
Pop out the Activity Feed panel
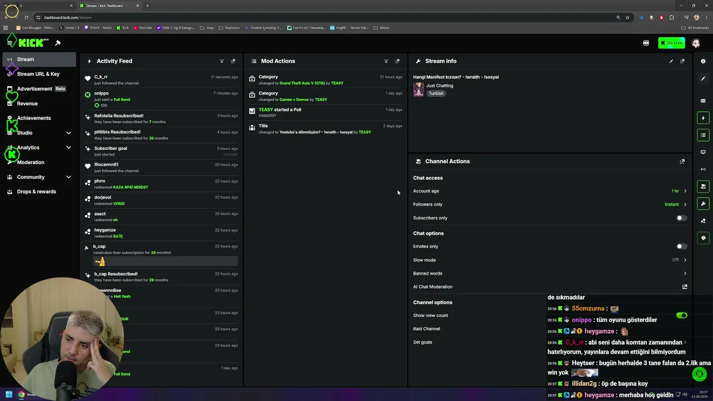coord(233,61)
